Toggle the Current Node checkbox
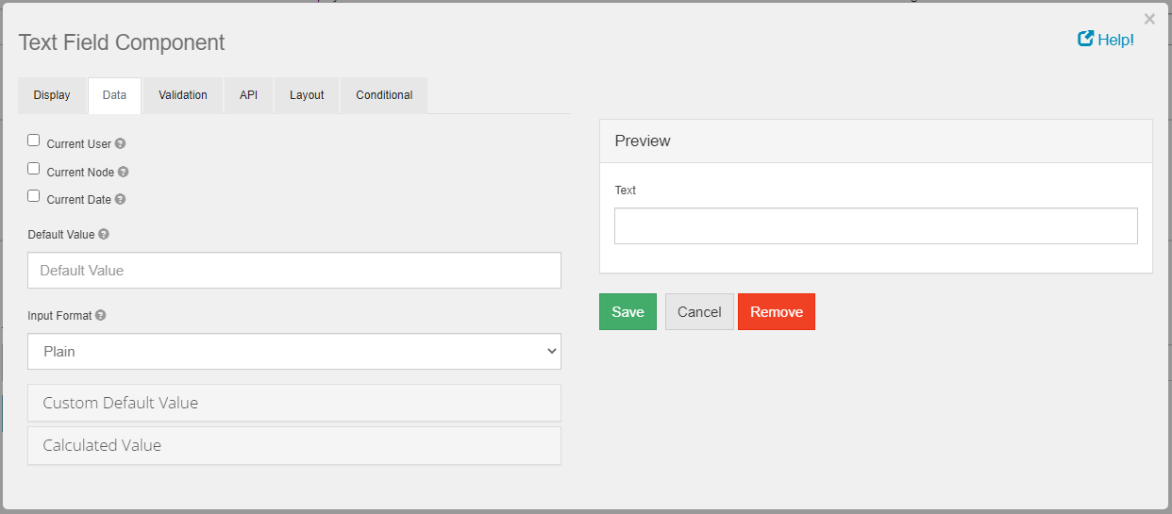This screenshot has height=514, width=1172. (x=34, y=169)
